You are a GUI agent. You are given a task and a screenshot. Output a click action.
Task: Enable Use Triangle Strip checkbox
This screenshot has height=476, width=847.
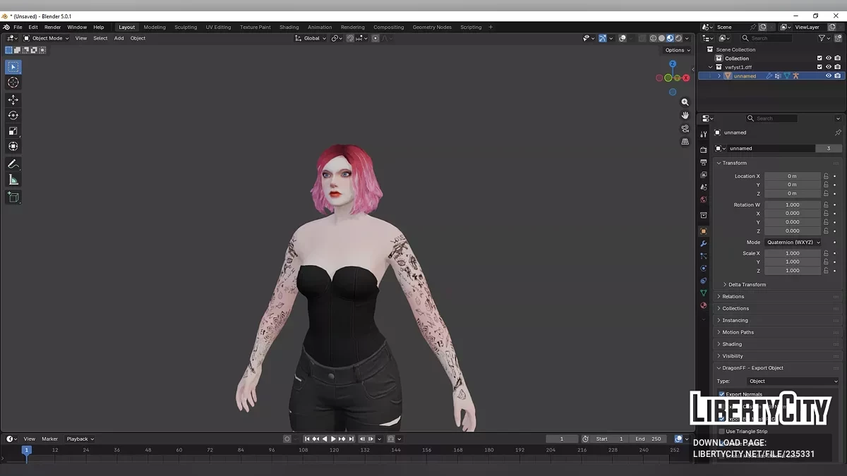(x=721, y=432)
